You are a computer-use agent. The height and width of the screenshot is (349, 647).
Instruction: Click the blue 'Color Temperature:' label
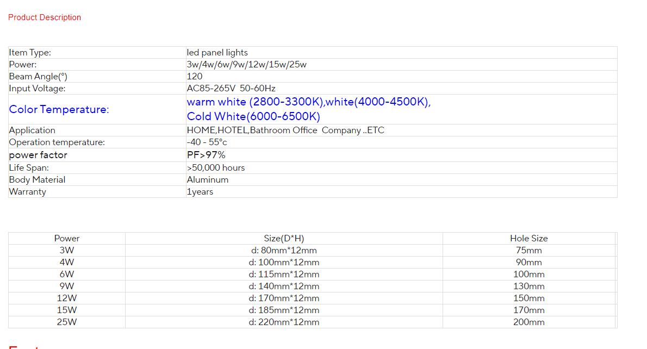pos(59,109)
